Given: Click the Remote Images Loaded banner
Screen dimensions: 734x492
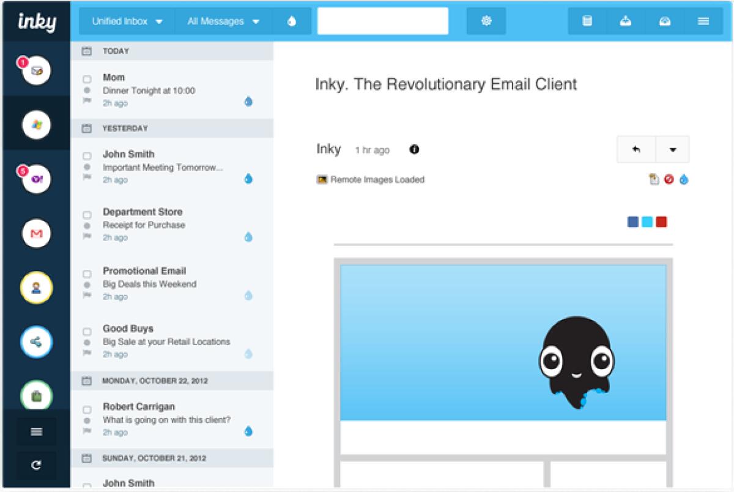Looking at the screenshot, I should tap(370, 179).
